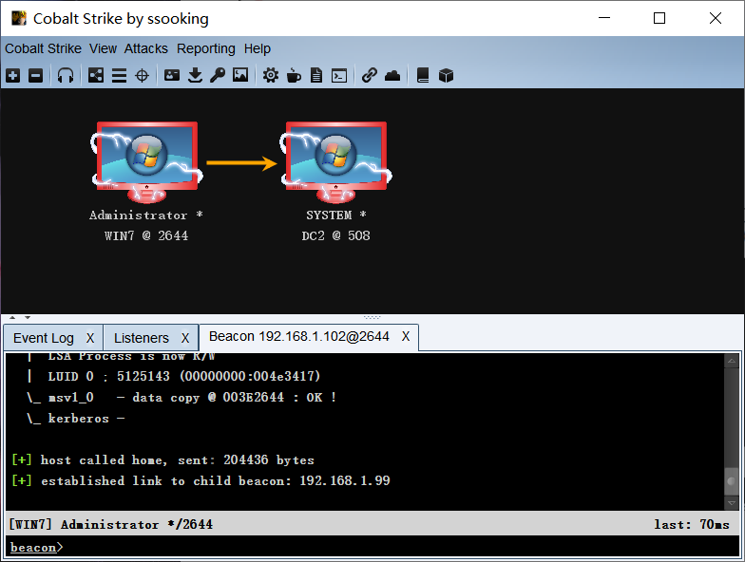Close the Event Log tab
This screenshot has height=562, width=745.
click(x=90, y=338)
